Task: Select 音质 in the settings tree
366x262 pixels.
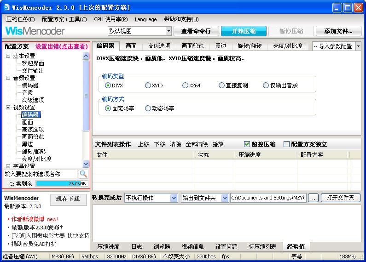Action: coord(27,93)
